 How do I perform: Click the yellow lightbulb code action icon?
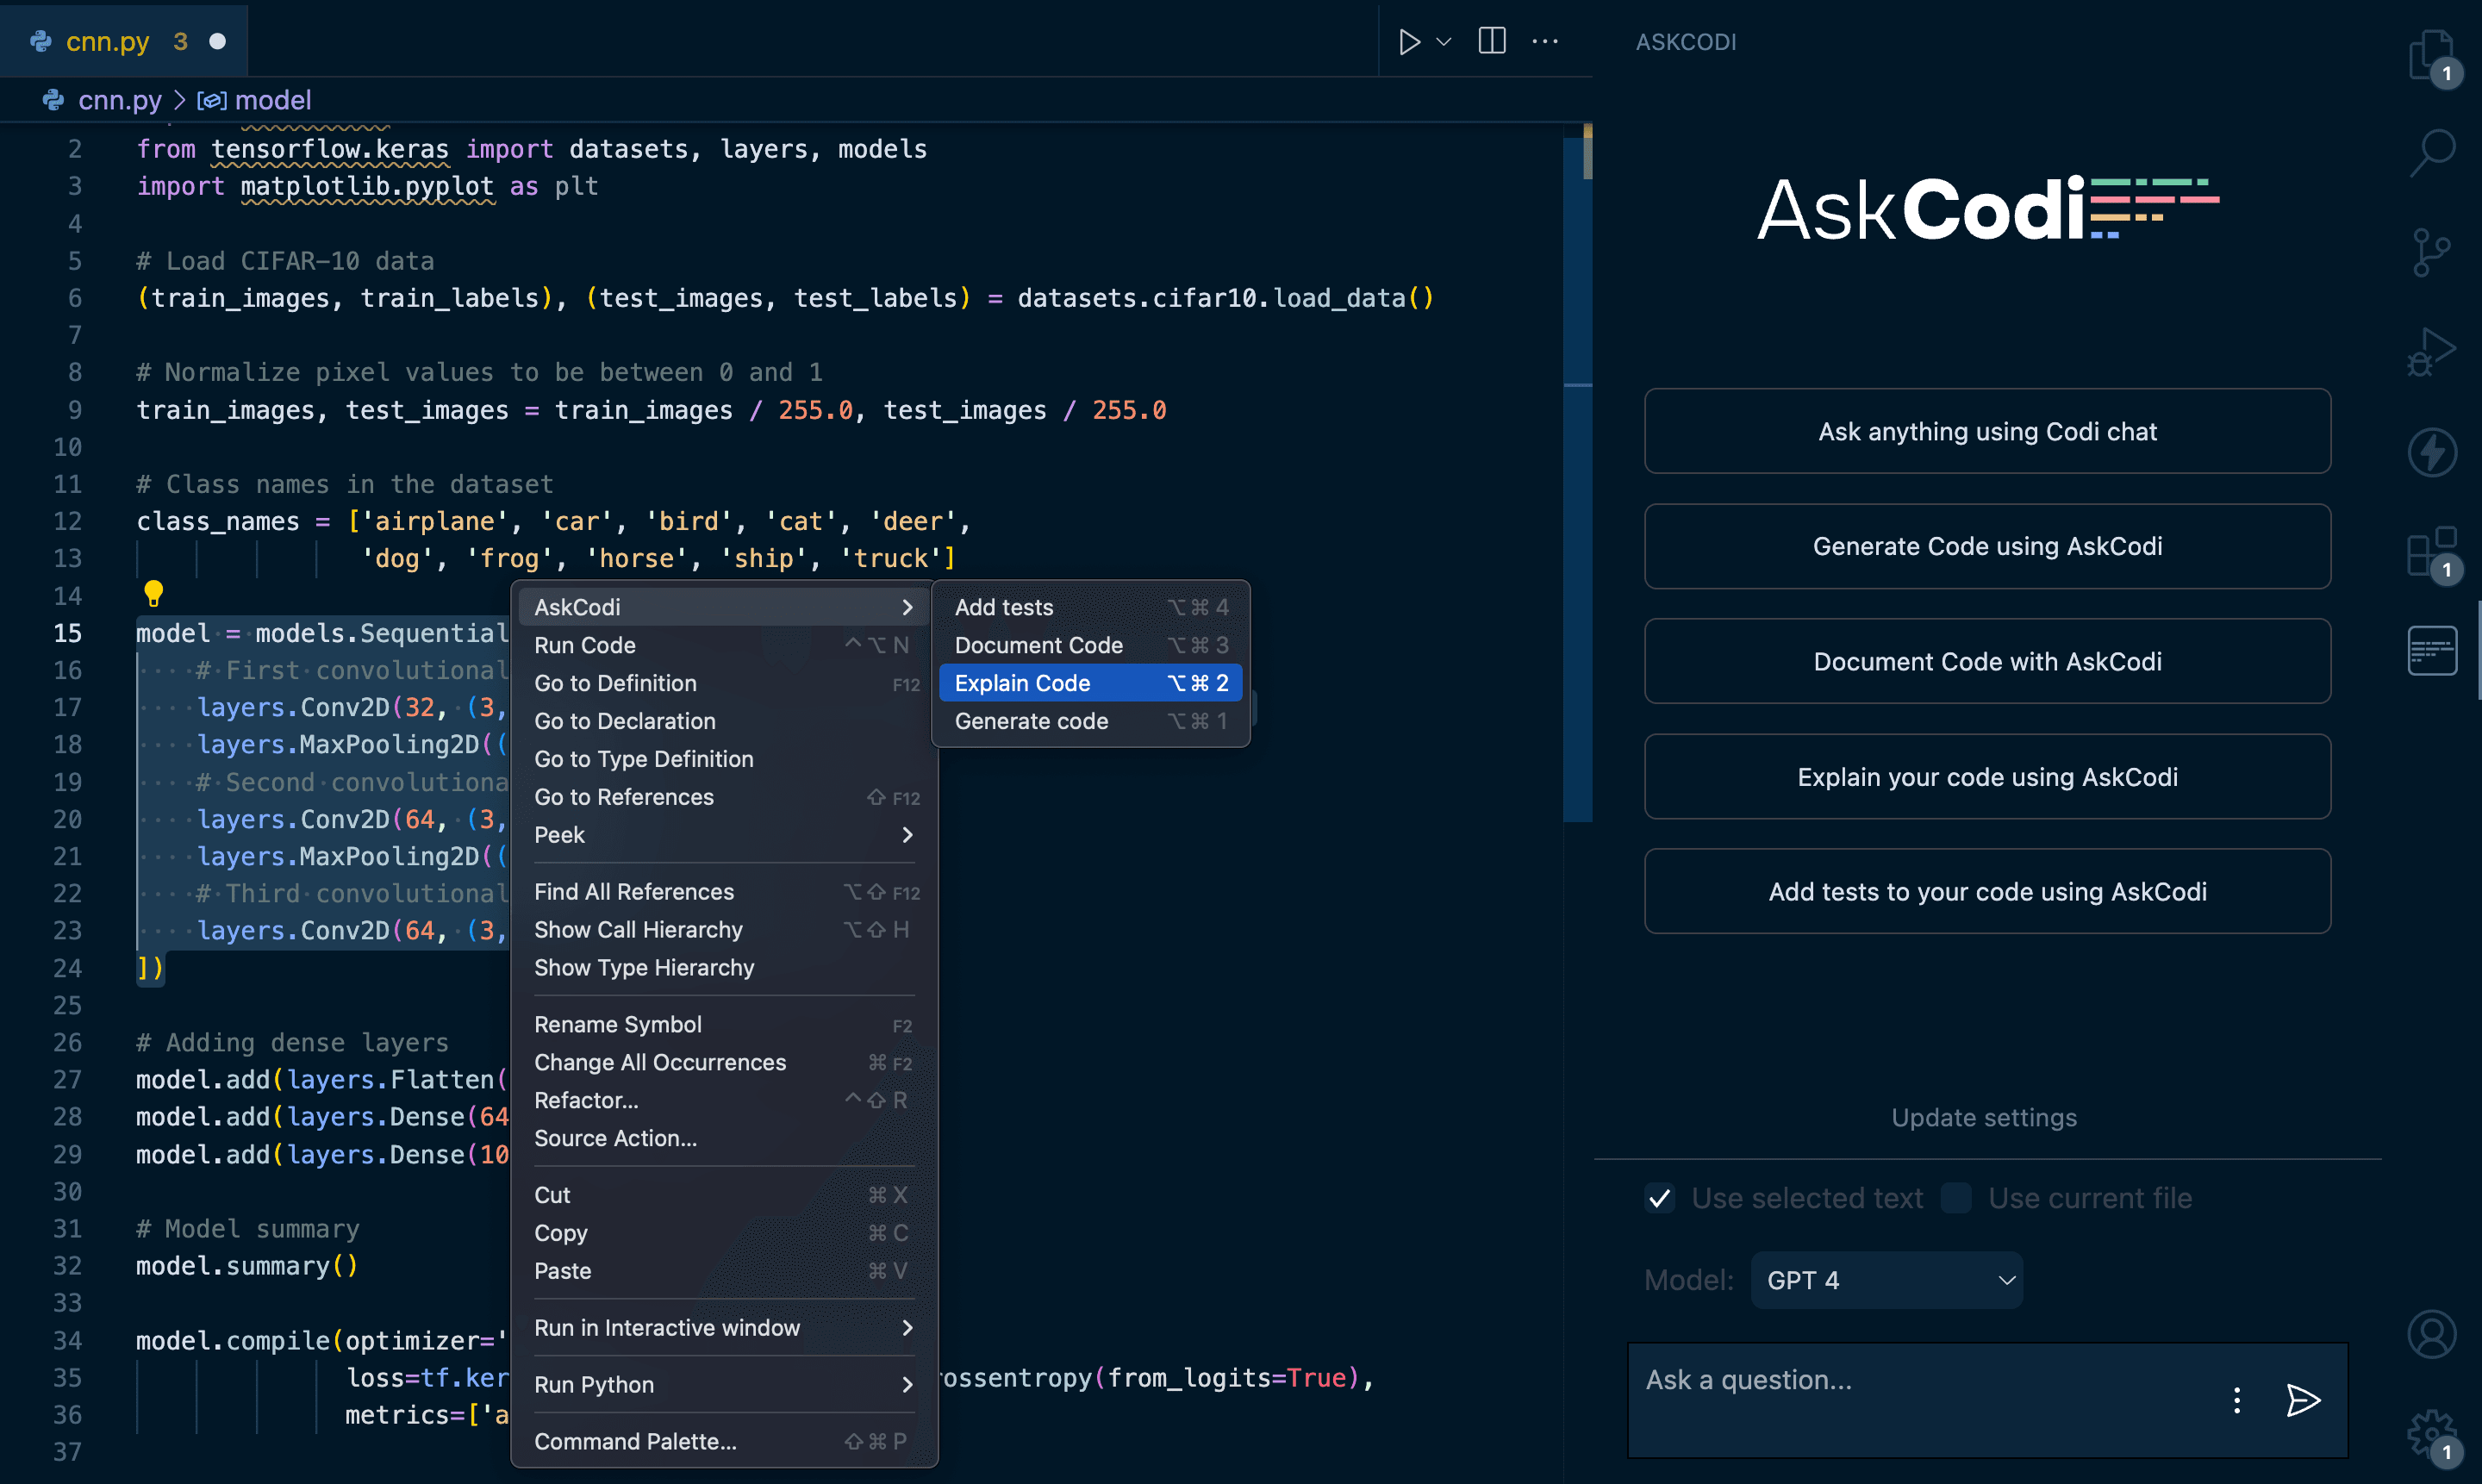[x=153, y=593]
